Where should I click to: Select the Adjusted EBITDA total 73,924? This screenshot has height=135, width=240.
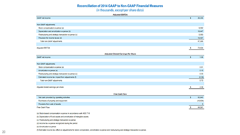[x=200, y=48]
